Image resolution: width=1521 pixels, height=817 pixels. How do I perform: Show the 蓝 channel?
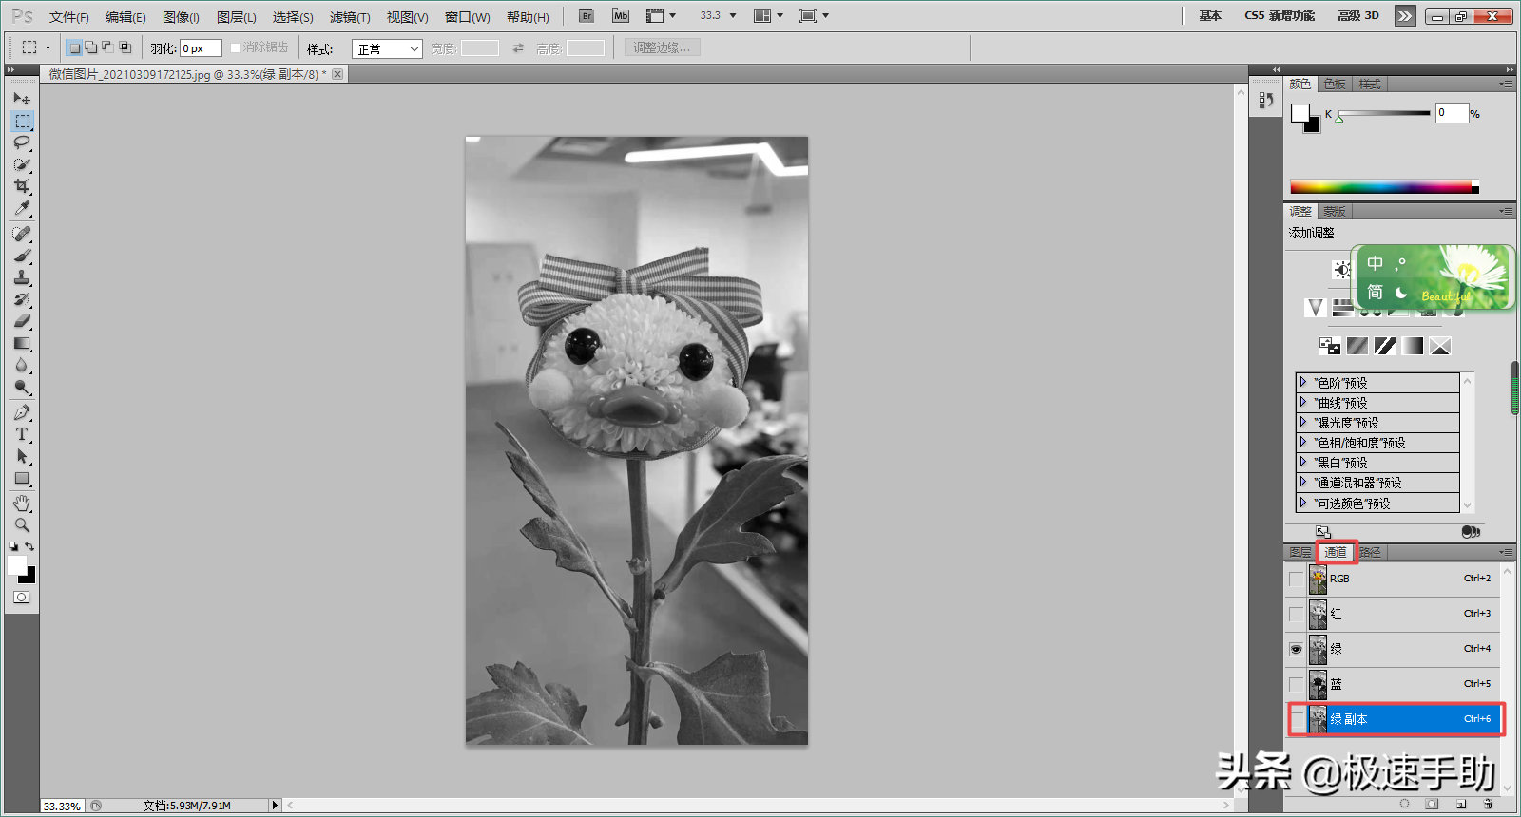1296,684
